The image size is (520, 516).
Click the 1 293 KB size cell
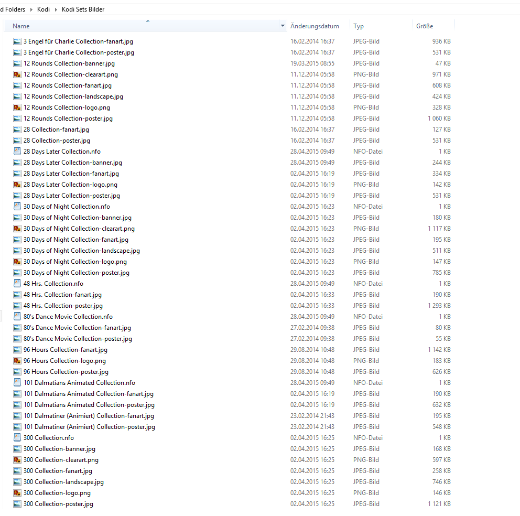[x=439, y=306]
